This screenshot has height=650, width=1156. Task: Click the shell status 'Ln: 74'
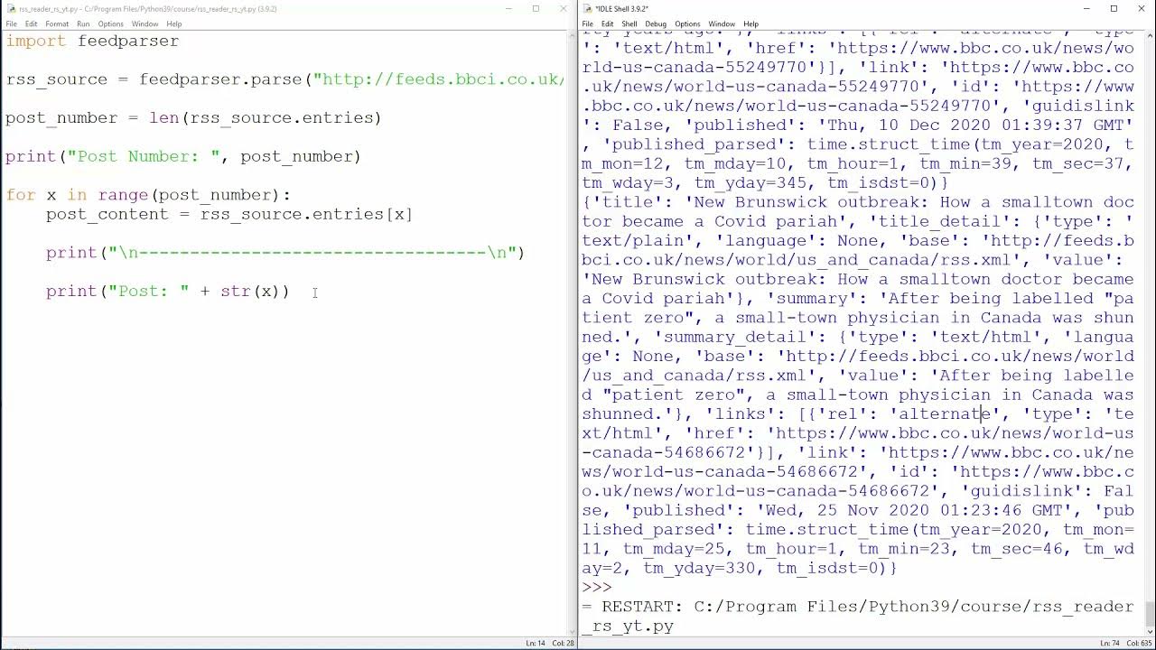pos(1110,643)
